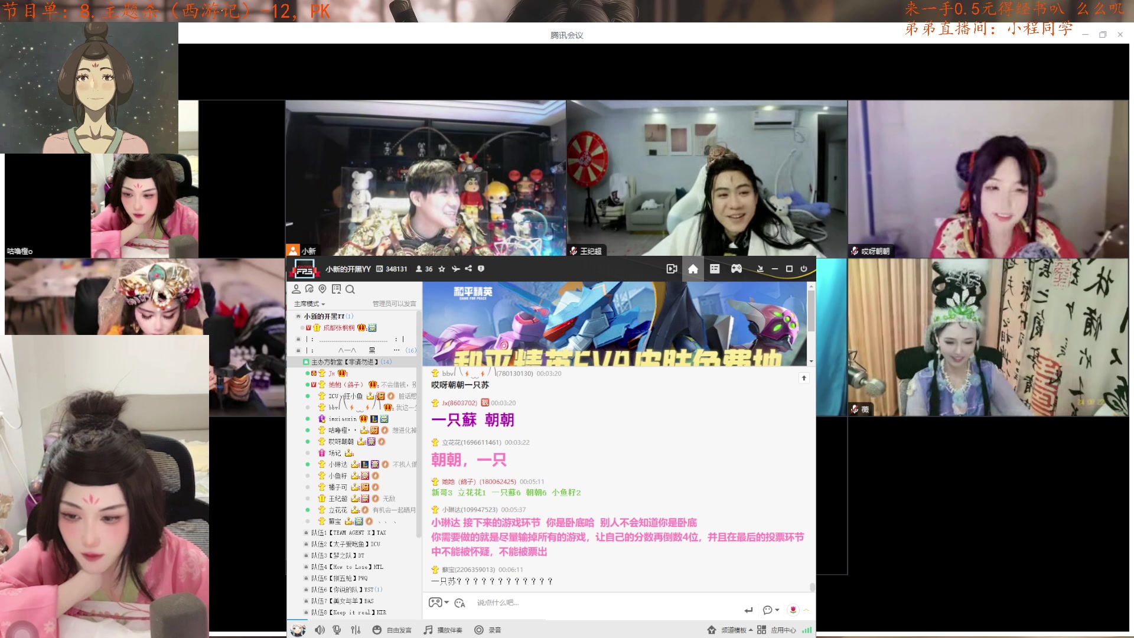Select user 王纪超 in member list
Image resolution: width=1134 pixels, height=638 pixels.
pos(338,499)
